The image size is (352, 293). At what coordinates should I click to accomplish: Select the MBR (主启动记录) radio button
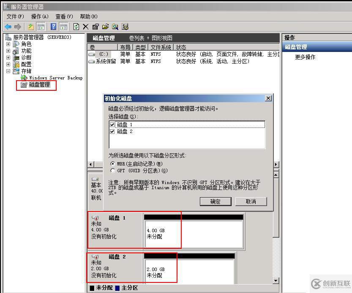coord(113,164)
